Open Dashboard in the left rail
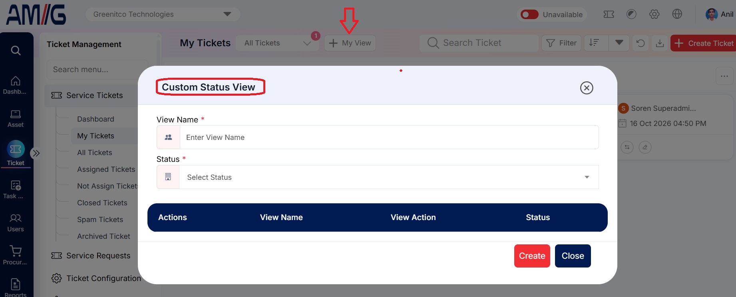Viewport: 736px width, 297px height. click(x=15, y=85)
